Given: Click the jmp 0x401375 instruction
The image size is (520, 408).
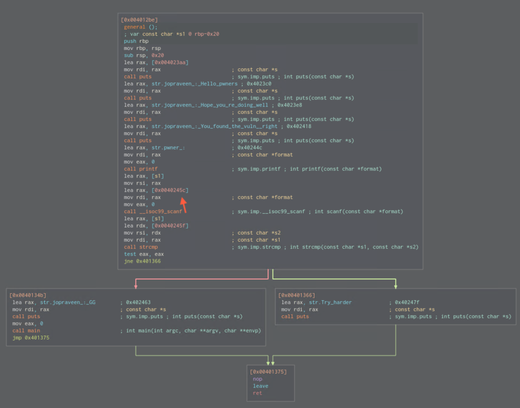Looking at the screenshot, I should (30, 337).
